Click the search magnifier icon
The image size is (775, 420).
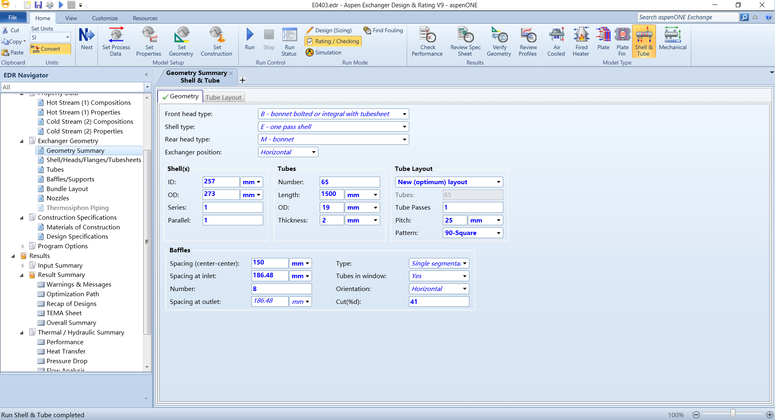point(745,17)
